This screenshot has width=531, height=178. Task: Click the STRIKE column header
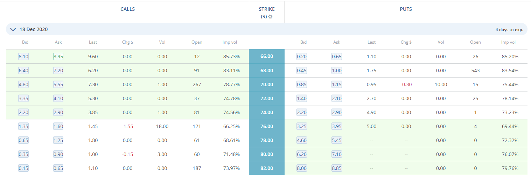[267, 9]
